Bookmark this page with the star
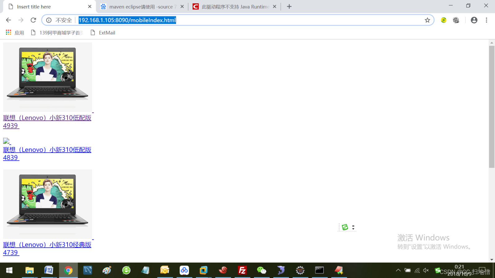The width and height of the screenshot is (495, 278). (427, 20)
